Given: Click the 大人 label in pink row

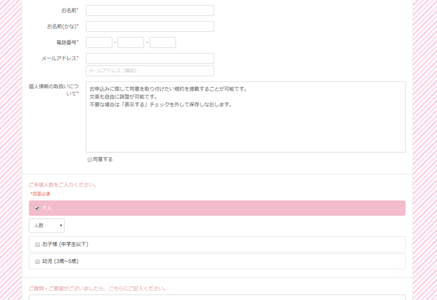Looking at the screenshot, I should pos(47,208).
